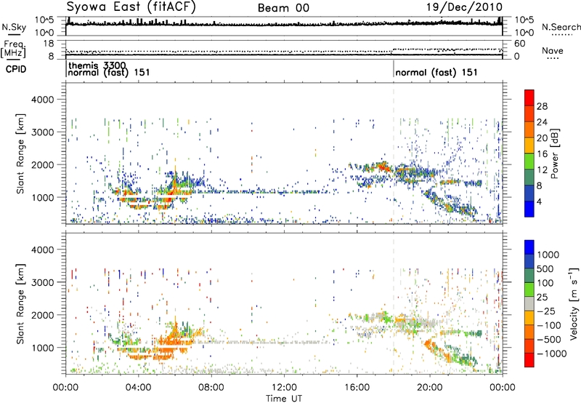Click the first 'normal (fast) 151' CPID entry
581x403 pixels.
(x=108, y=72)
